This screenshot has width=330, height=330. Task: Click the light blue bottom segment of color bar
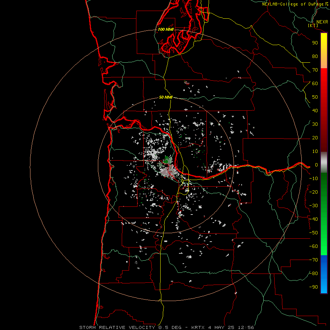point(324,286)
